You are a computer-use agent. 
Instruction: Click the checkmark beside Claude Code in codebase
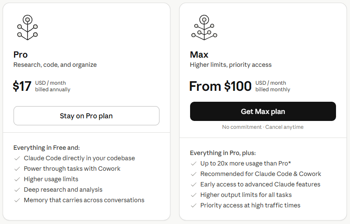click(x=17, y=159)
